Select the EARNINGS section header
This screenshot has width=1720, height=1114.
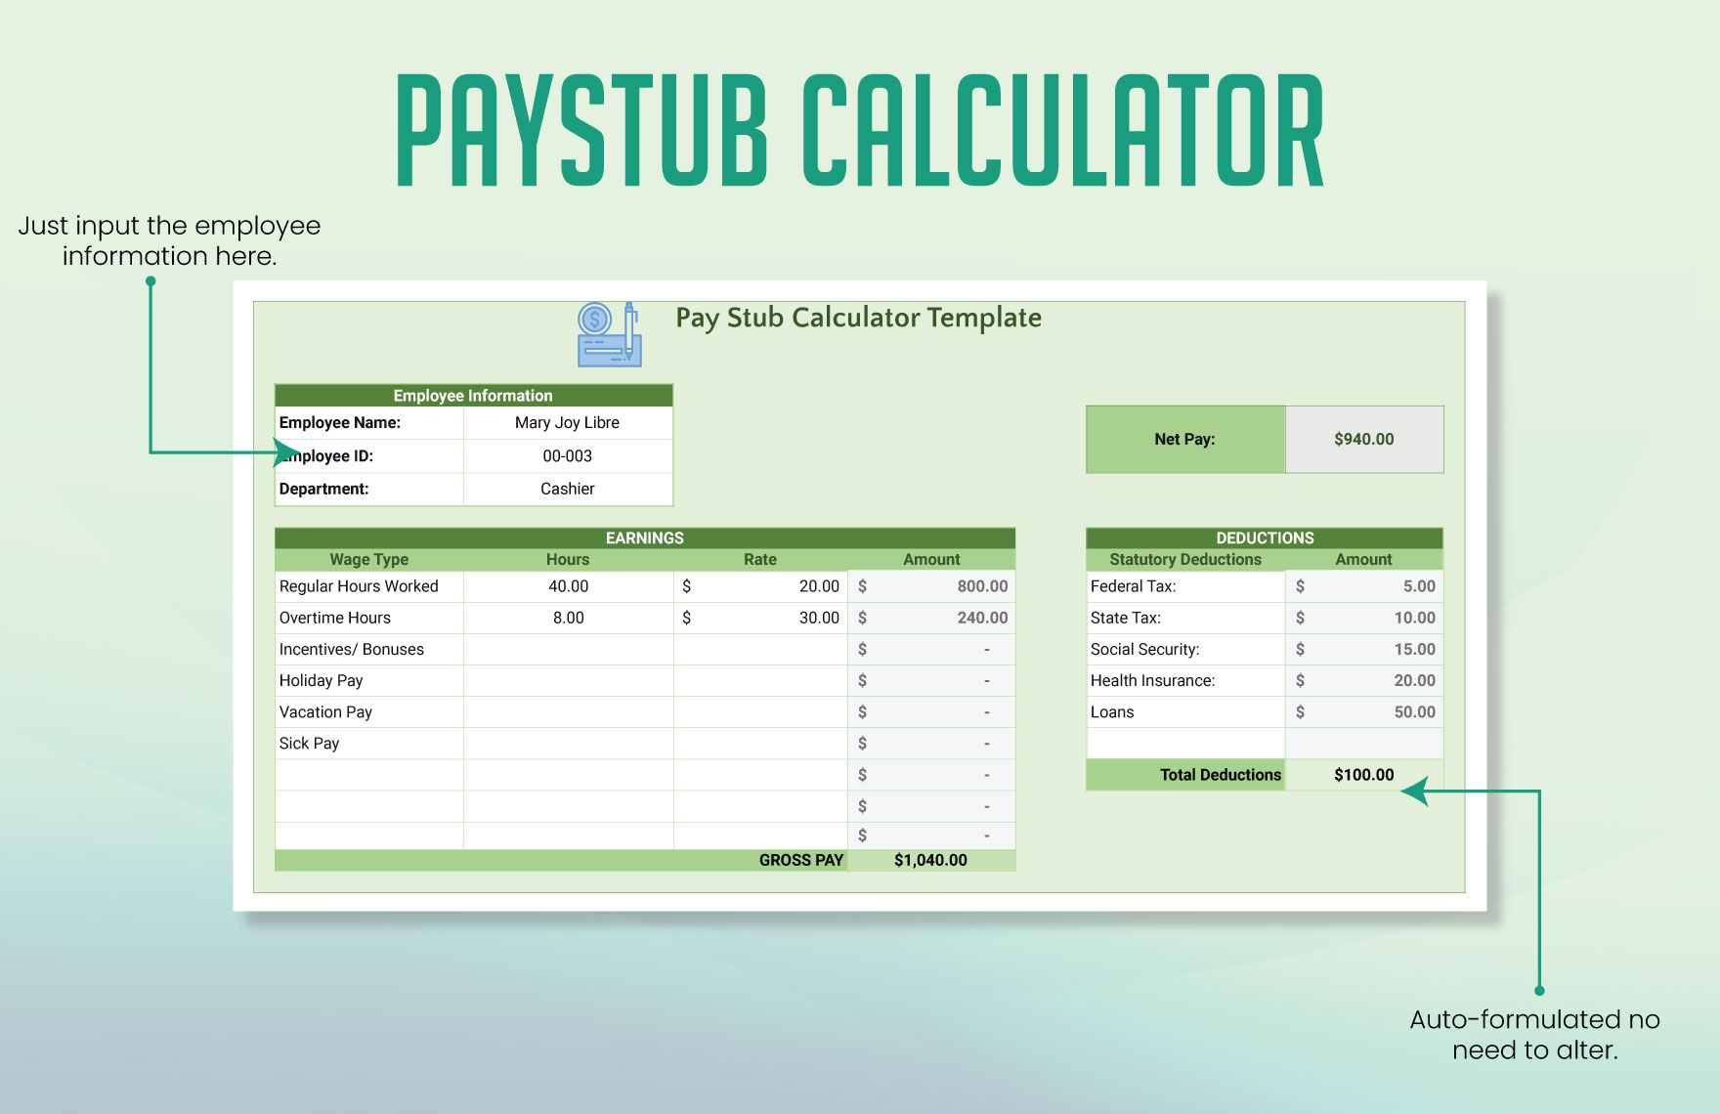click(645, 538)
